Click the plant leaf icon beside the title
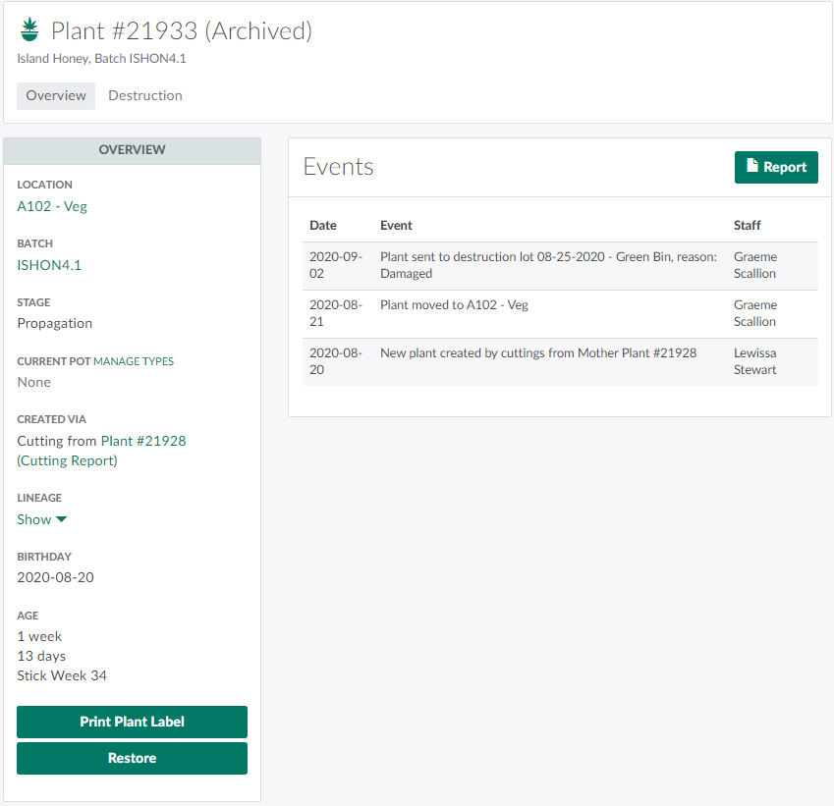This screenshot has height=806, width=834. [29, 30]
